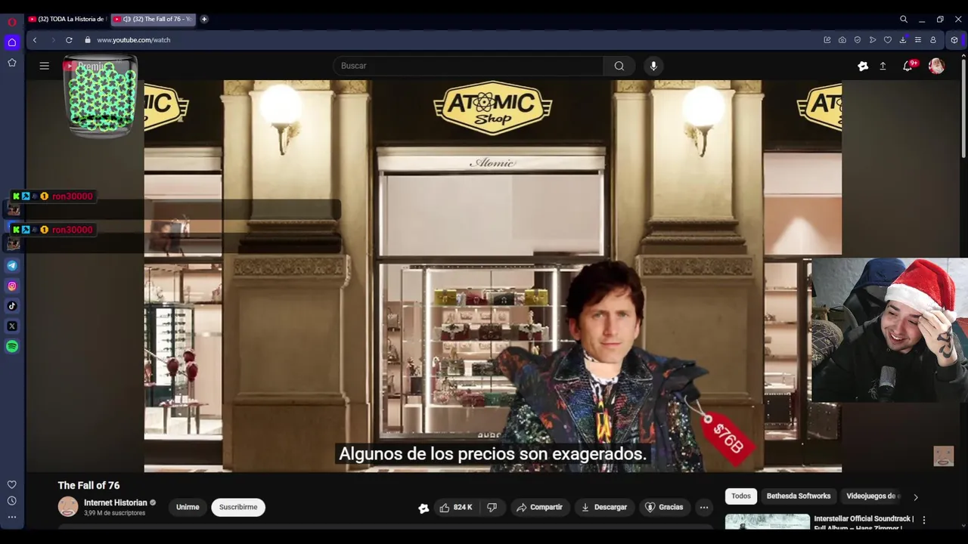Click the badge icon before like

[423, 508]
